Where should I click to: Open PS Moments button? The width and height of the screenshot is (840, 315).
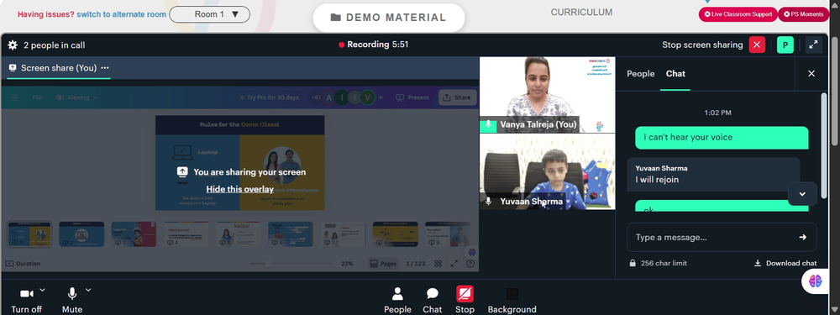coord(803,14)
